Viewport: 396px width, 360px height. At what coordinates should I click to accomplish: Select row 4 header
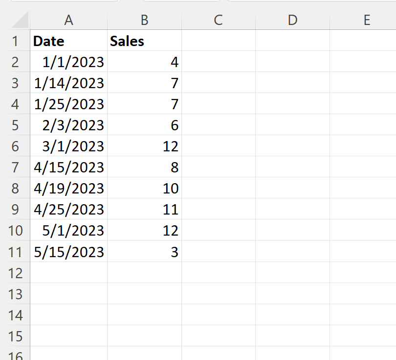click(15, 103)
